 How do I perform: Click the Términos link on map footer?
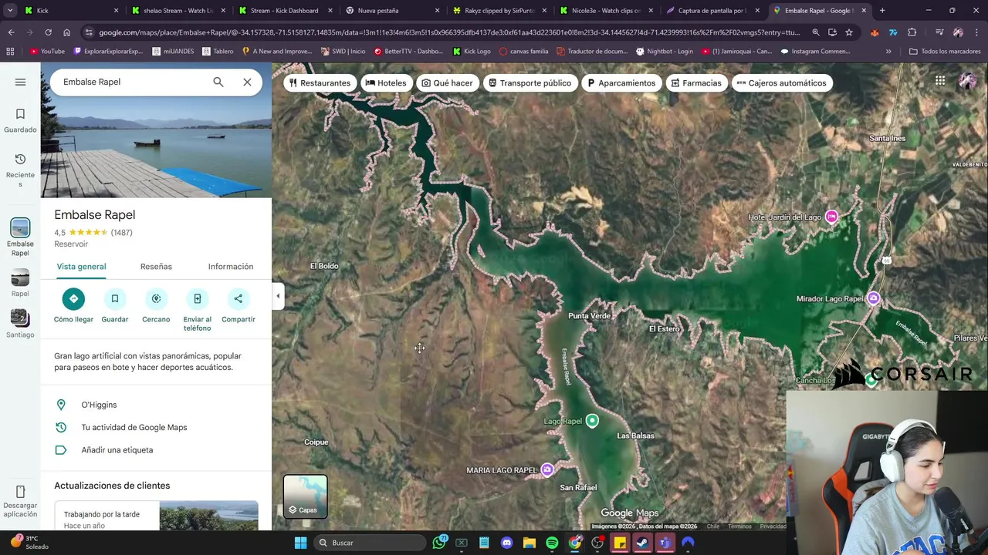(739, 526)
